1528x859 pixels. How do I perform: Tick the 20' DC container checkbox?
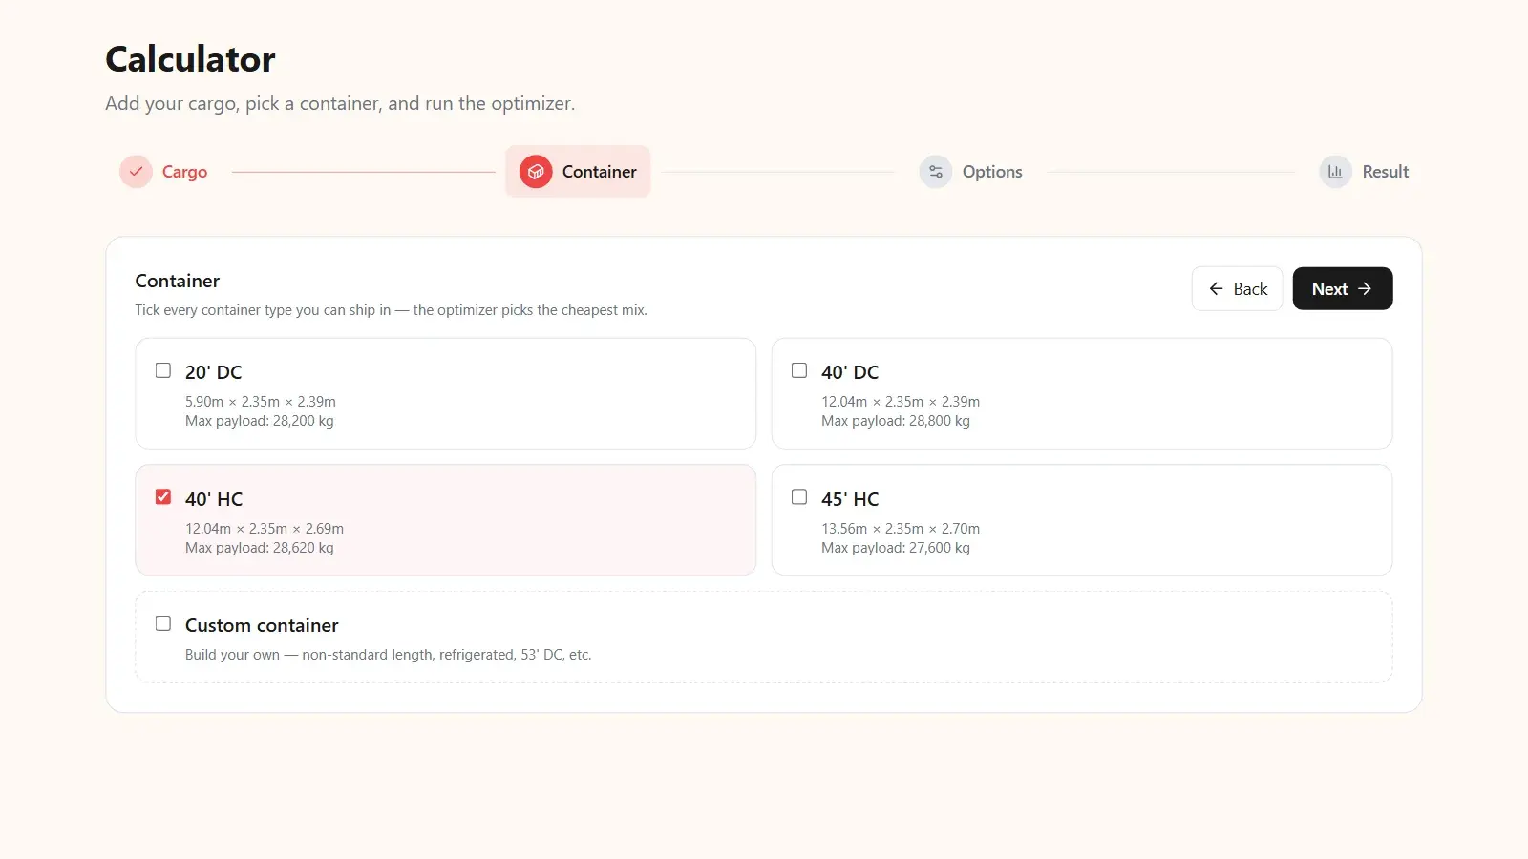point(163,370)
